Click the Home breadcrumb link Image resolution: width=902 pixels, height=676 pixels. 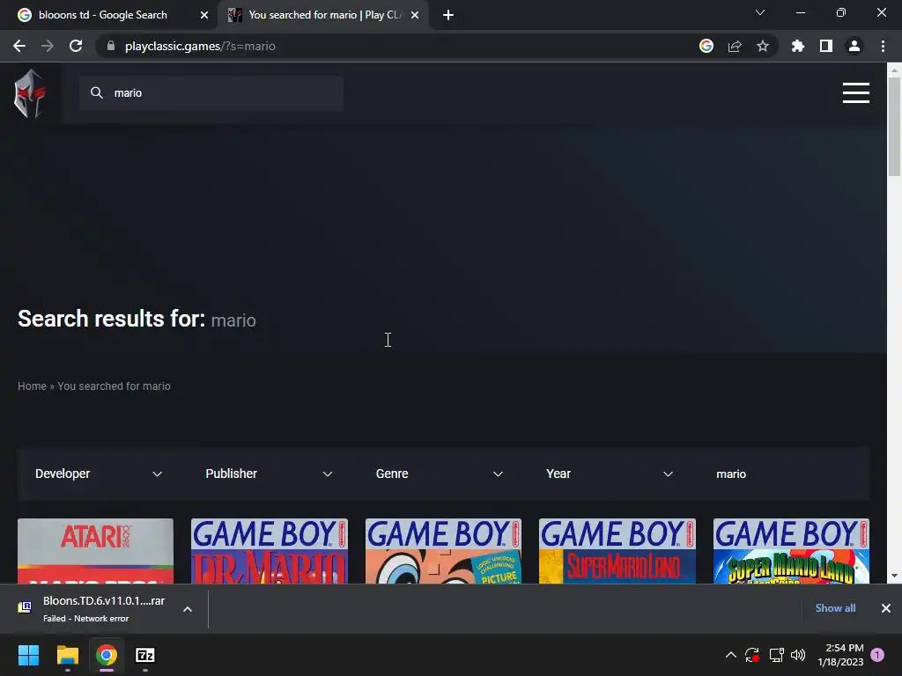pyautogui.click(x=33, y=386)
